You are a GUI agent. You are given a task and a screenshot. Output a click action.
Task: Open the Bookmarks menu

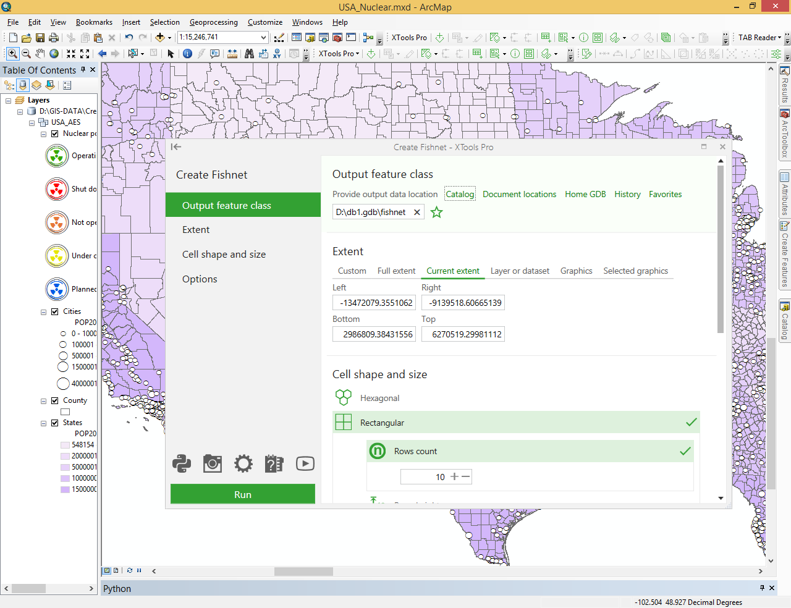[x=94, y=22]
